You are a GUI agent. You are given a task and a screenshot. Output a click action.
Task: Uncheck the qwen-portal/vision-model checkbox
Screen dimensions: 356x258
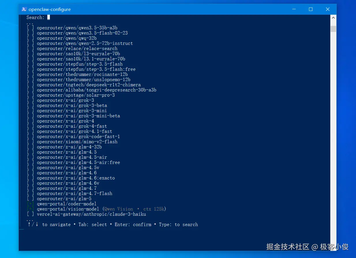(30, 209)
